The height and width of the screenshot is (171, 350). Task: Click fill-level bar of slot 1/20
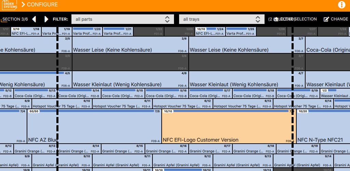click(x=83, y=29)
